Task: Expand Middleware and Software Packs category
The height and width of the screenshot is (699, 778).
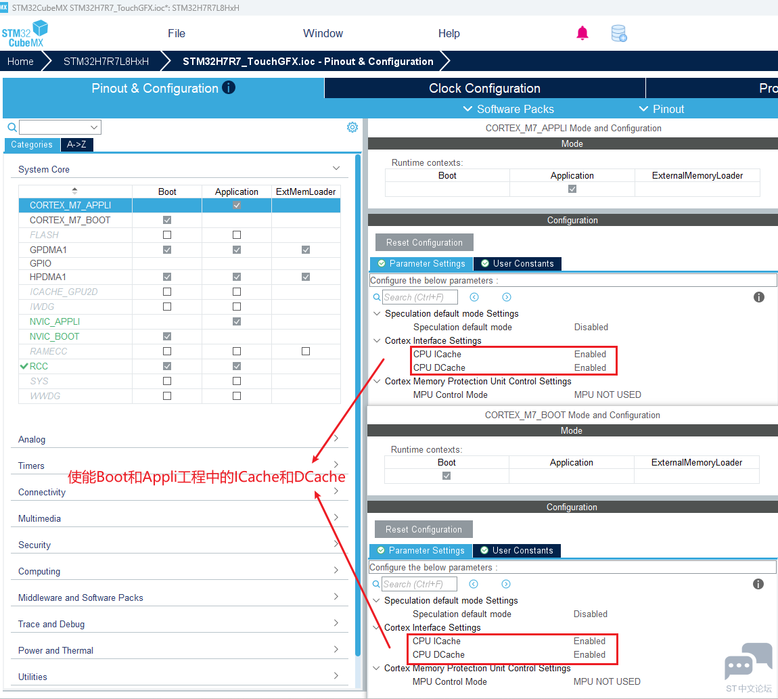Action: (x=336, y=596)
